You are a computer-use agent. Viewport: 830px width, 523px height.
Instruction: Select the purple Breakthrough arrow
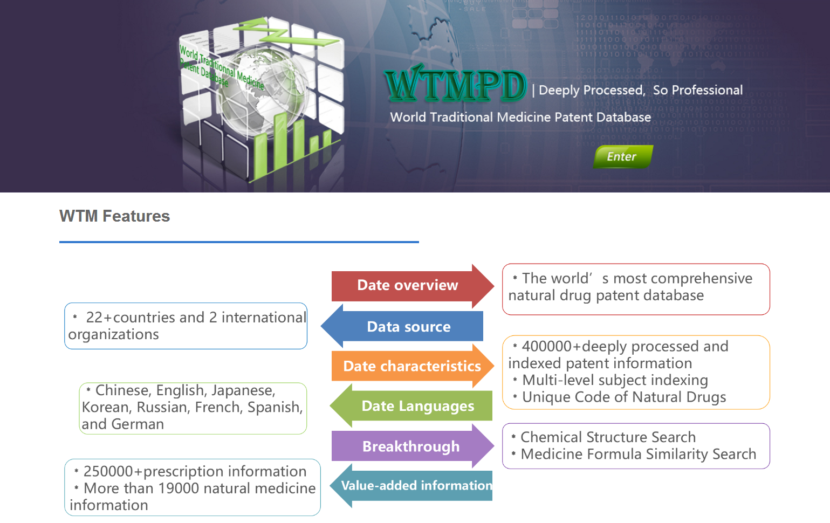(413, 446)
